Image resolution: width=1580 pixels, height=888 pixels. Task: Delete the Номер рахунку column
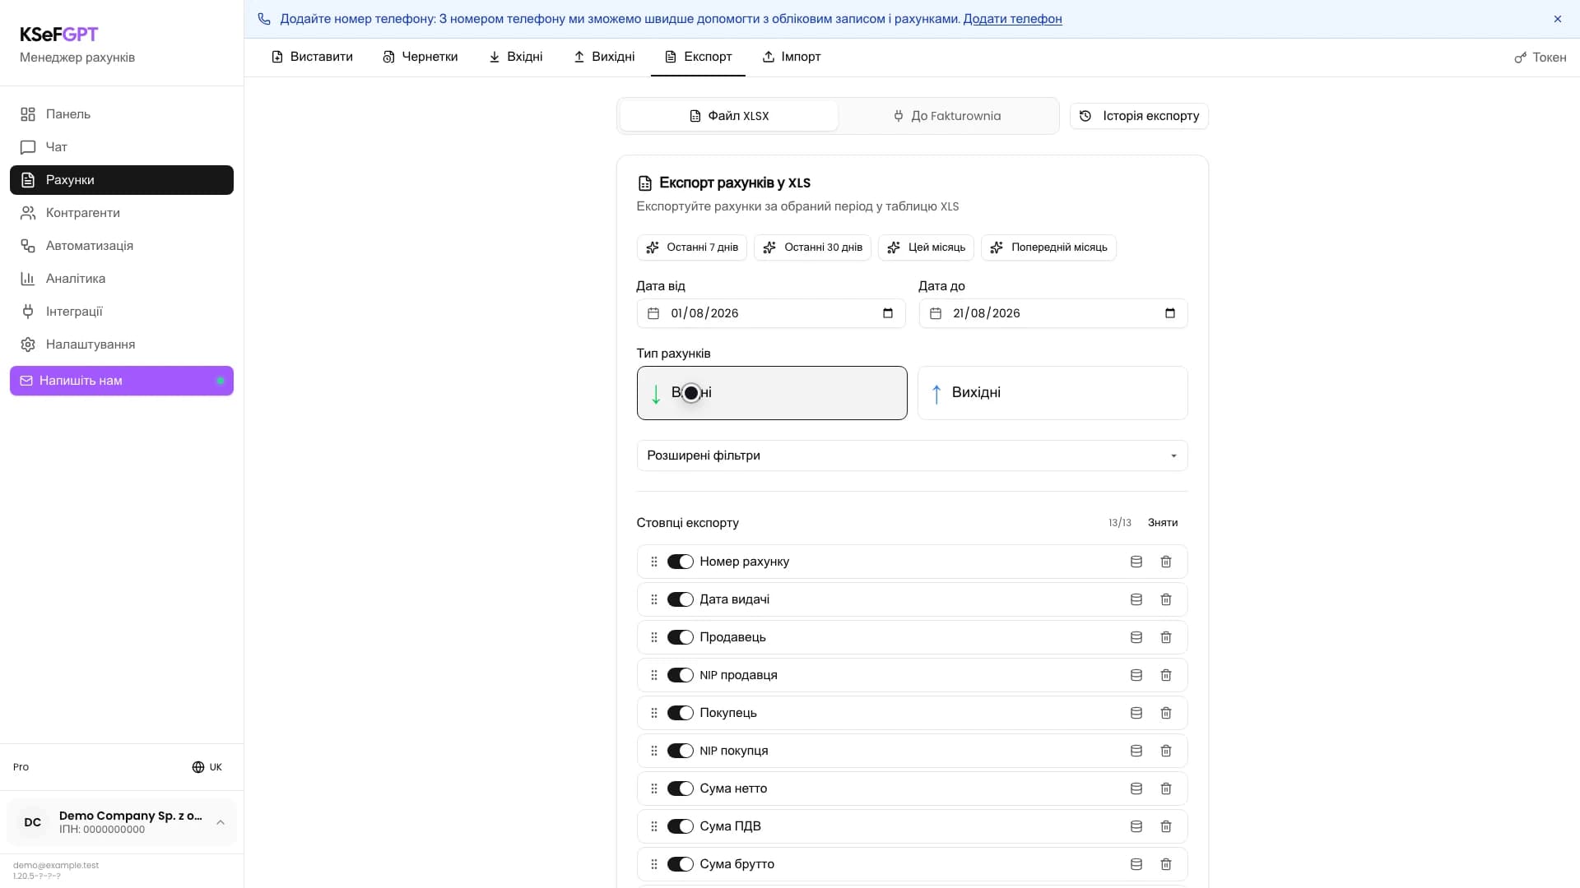coord(1166,562)
